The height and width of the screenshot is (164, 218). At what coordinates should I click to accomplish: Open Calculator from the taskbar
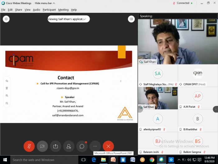[x=123, y=160]
